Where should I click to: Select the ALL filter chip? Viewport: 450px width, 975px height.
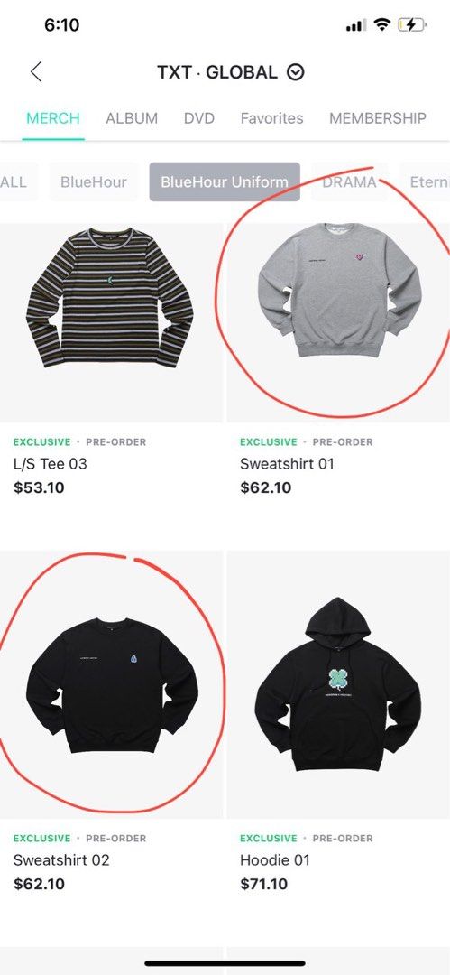pyautogui.click(x=15, y=182)
